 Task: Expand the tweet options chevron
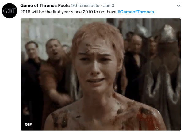pos(178,6)
